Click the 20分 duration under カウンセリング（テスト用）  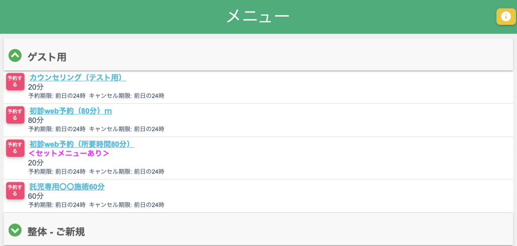36,87
